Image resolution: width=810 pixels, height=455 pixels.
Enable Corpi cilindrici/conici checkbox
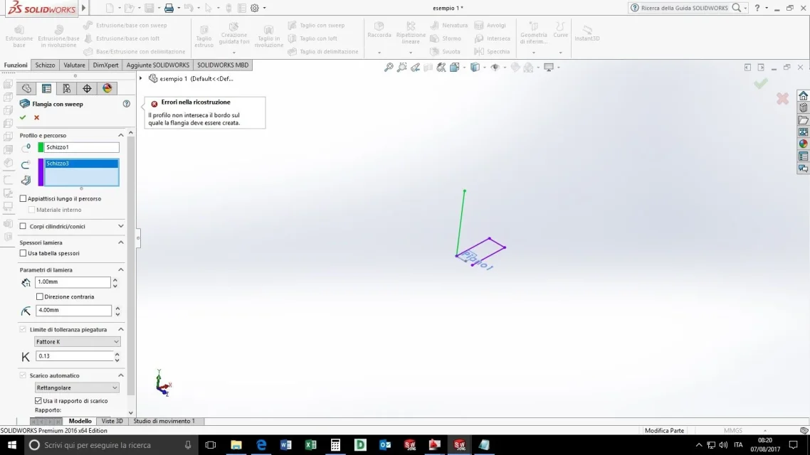coord(23,226)
